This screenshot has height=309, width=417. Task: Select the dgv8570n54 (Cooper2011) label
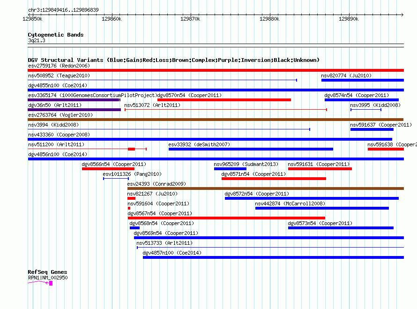tap(189, 95)
